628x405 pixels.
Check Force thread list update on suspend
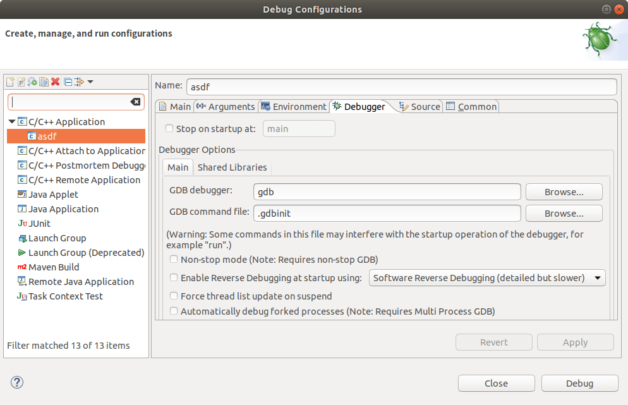(x=174, y=296)
